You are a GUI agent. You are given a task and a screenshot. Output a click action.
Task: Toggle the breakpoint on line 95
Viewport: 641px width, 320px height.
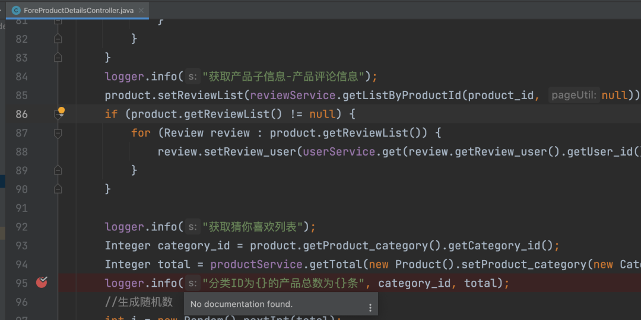coord(42,283)
